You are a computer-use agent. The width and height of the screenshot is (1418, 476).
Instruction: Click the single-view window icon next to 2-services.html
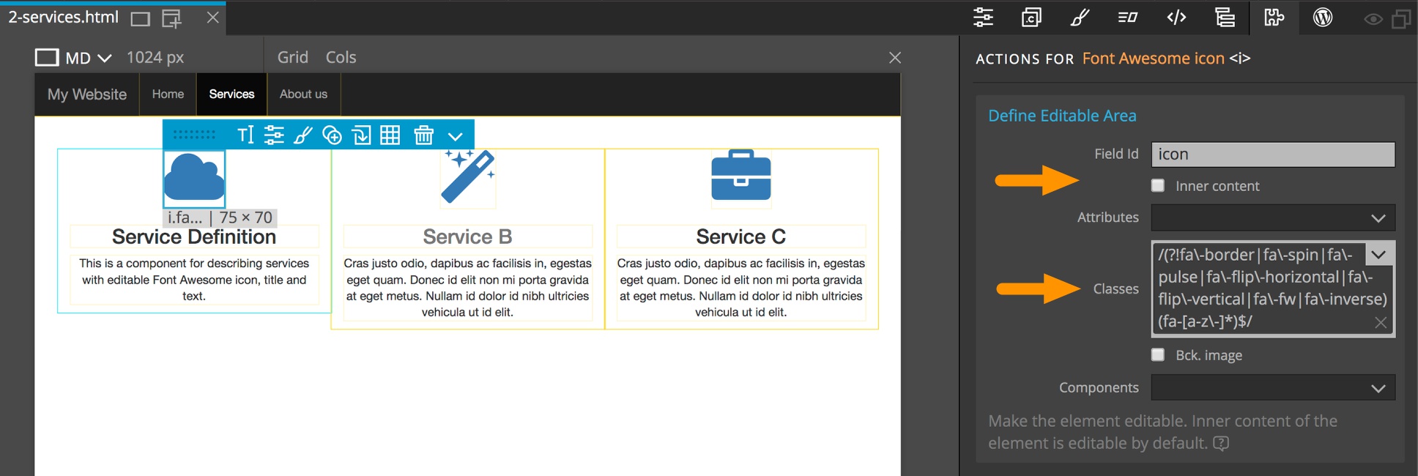point(141,19)
